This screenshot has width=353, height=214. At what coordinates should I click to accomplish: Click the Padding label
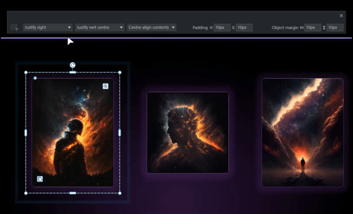200,28
